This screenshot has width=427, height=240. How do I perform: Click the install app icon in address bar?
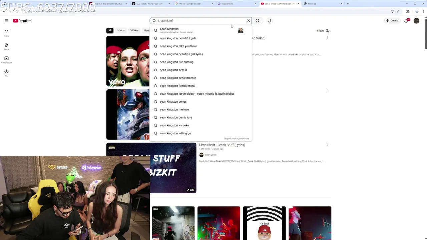pyautogui.click(x=392, y=11)
